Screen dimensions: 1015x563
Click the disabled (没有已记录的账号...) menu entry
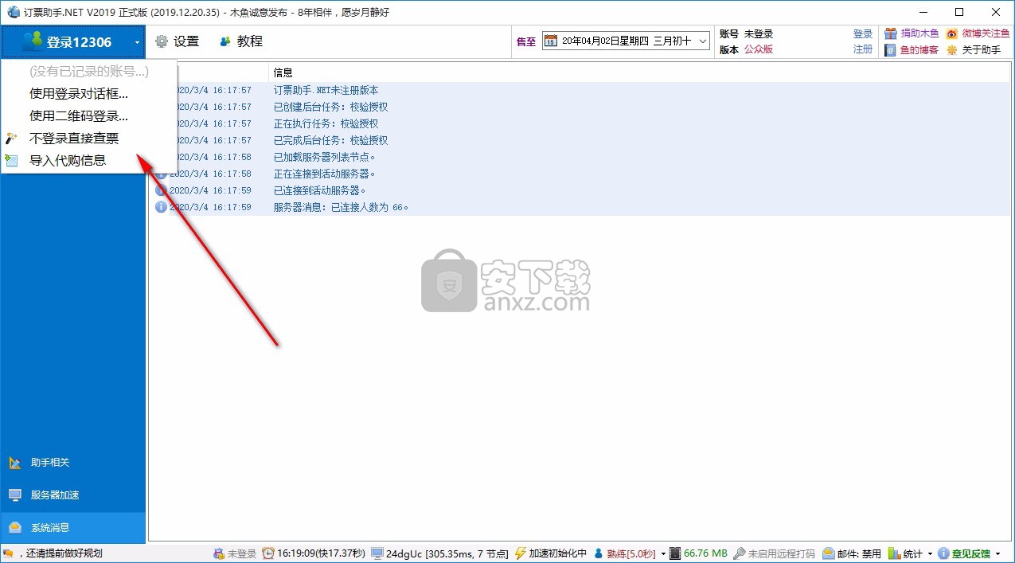[x=88, y=71]
